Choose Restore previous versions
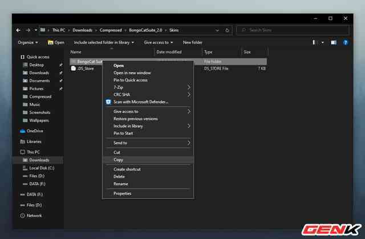The image size is (365, 239). tap(148, 119)
